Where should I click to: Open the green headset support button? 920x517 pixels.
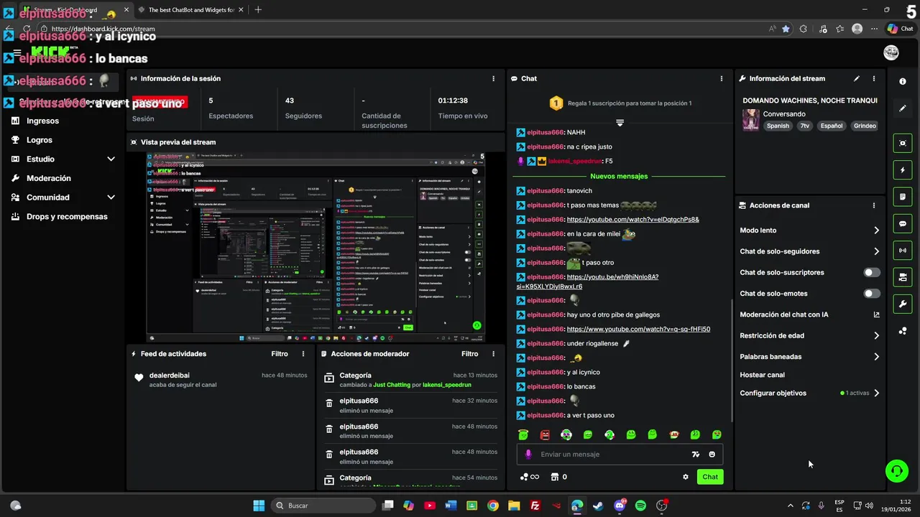pos(896,471)
